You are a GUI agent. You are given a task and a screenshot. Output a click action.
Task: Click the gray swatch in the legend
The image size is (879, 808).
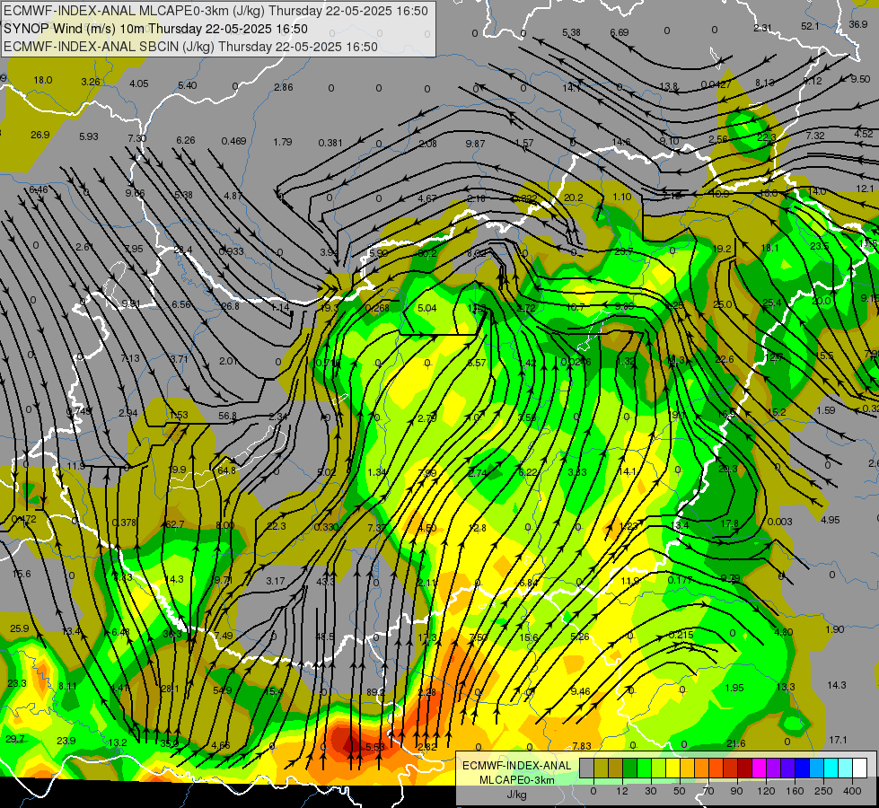point(587,768)
